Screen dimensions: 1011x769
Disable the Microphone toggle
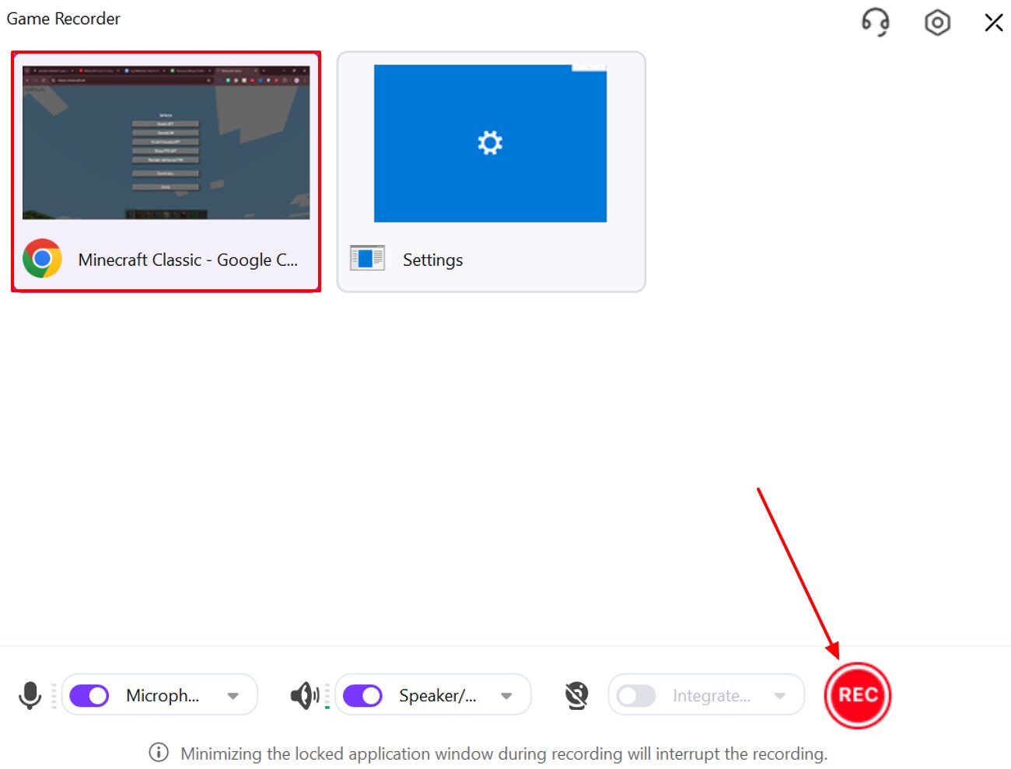click(88, 694)
